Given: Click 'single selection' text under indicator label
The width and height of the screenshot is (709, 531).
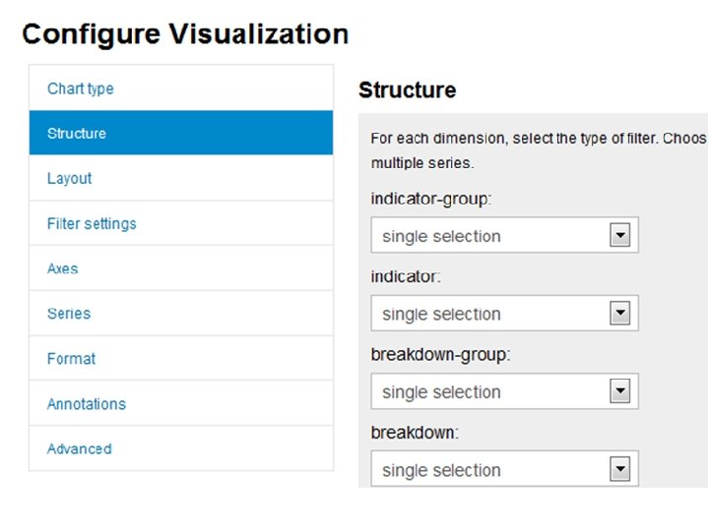Looking at the screenshot, I should pos(441,315).
